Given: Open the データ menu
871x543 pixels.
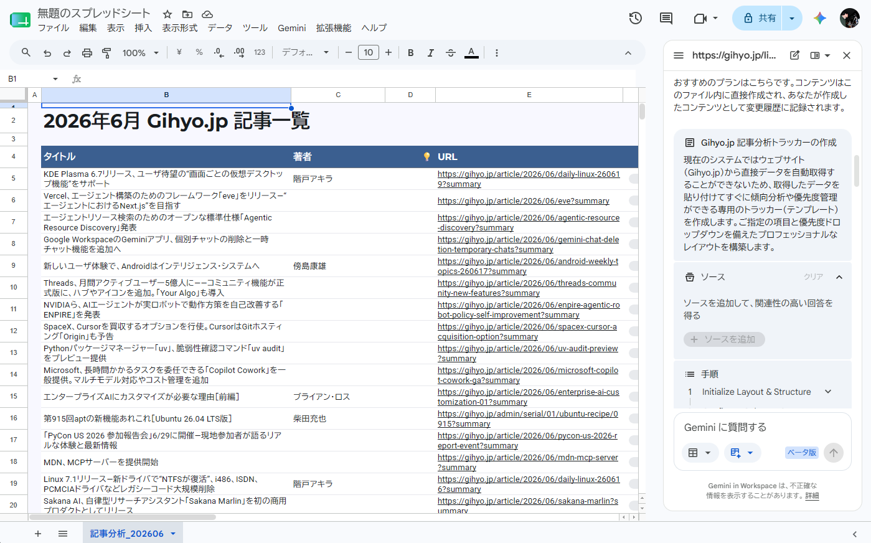Looking at the screenshot, I should coord(220,28).
